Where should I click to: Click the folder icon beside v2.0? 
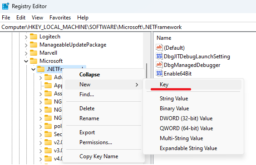tap(48, 142)
